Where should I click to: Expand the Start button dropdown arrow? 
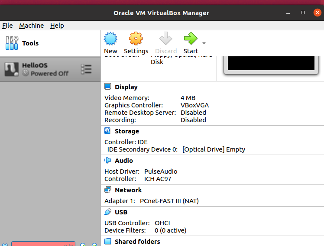[204, 43]
